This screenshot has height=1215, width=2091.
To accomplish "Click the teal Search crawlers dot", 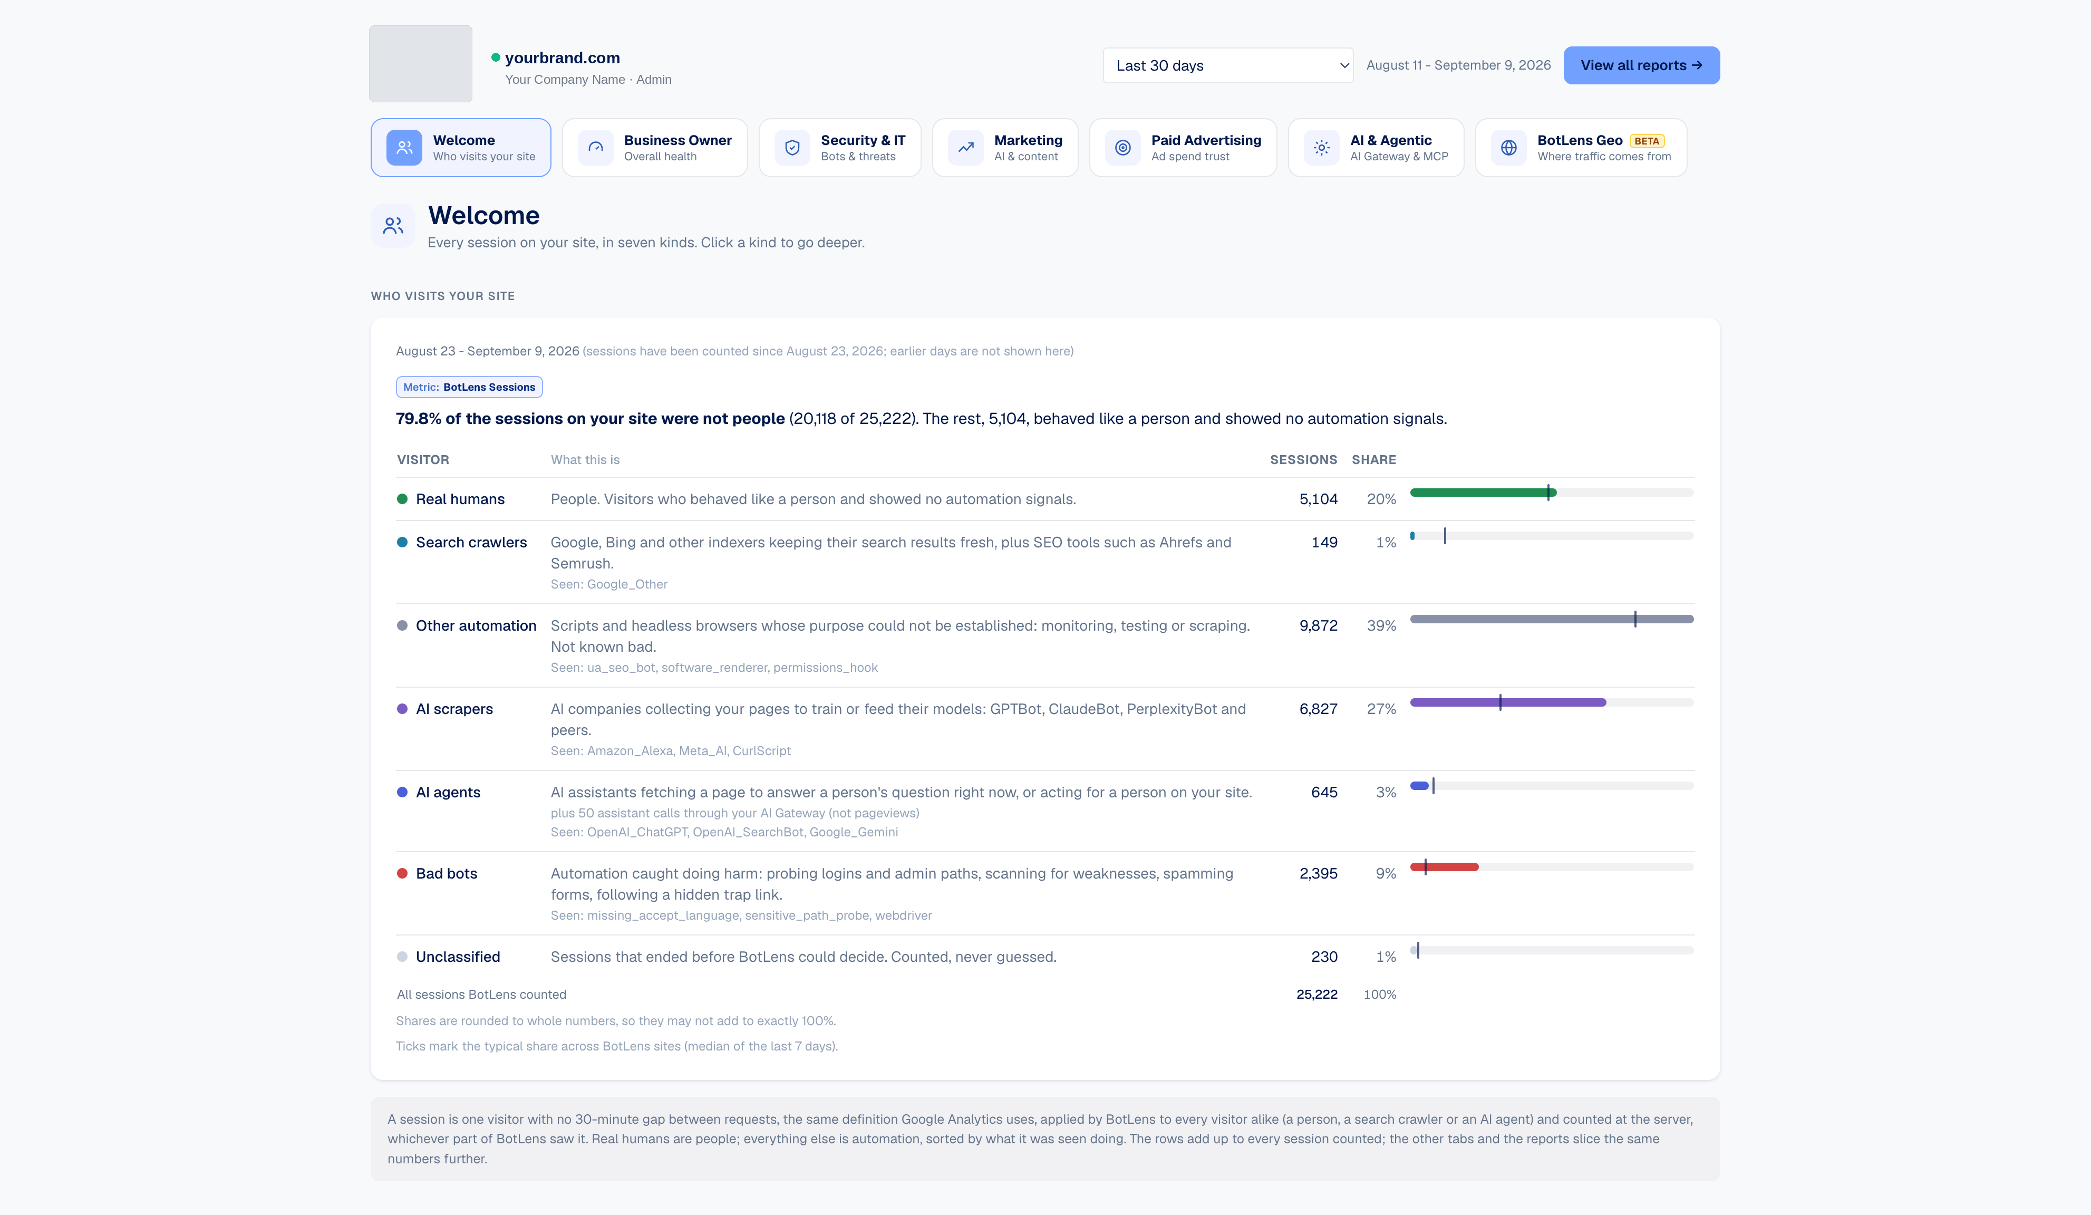I will (402, 542).
